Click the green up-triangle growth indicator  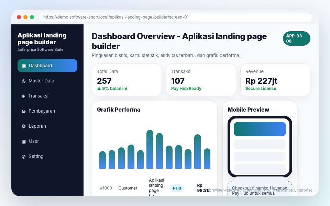coord(99,89)
